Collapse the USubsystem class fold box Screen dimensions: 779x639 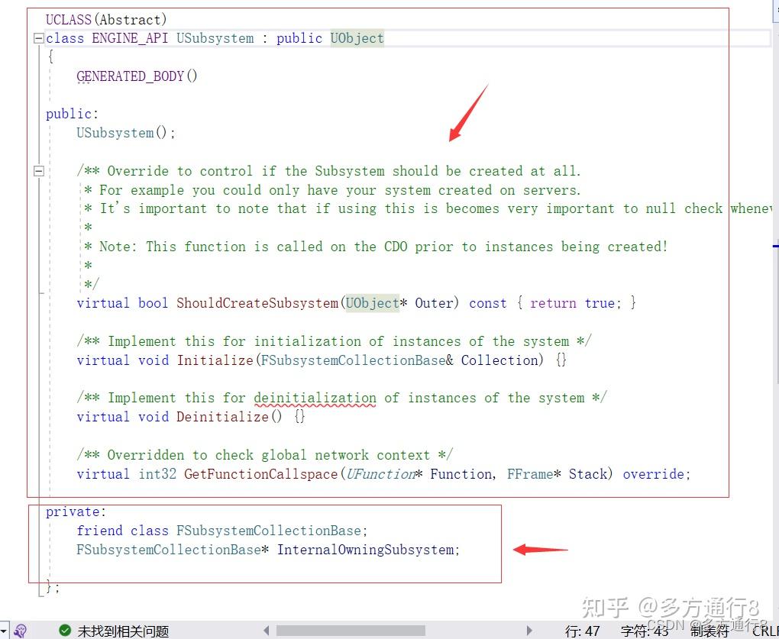pyautogui.click(x=37, y=37)
